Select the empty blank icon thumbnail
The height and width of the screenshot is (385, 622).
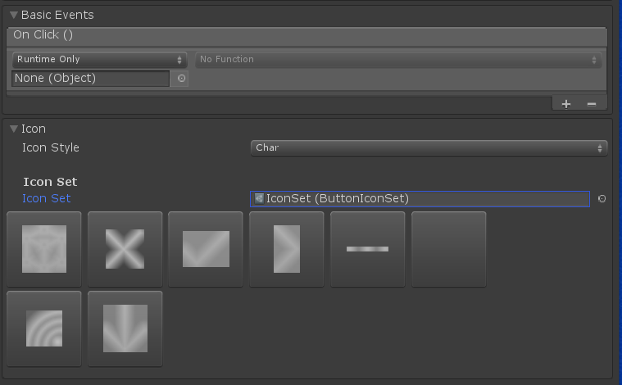point(448,249)
